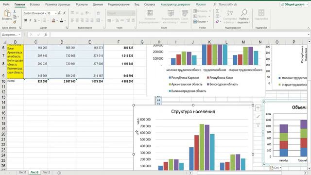Click the formula bar input field

click(178, 35)
